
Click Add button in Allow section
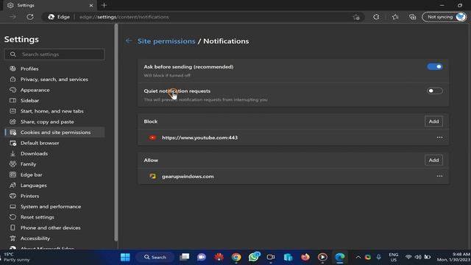point(433,160)
